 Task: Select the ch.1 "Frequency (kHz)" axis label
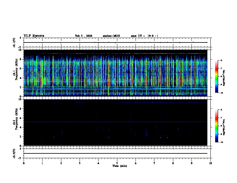pyautogui.click(x=16, y=70)
